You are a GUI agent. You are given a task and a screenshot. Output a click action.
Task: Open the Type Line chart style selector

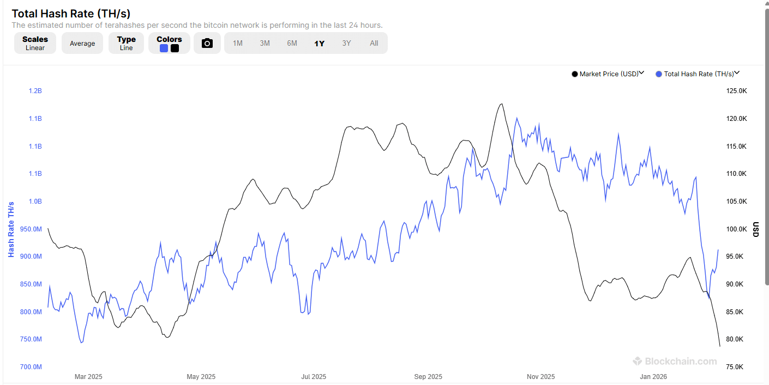coord(126,43)
